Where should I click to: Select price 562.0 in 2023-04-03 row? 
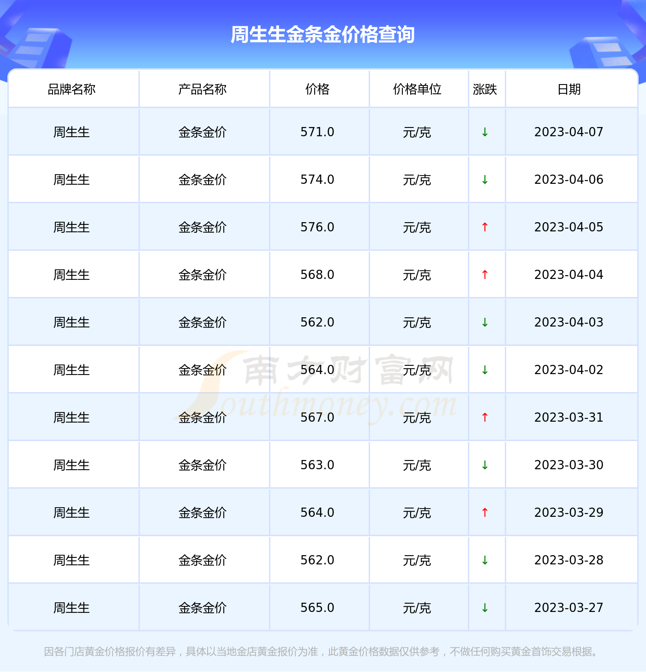point(317,322)
